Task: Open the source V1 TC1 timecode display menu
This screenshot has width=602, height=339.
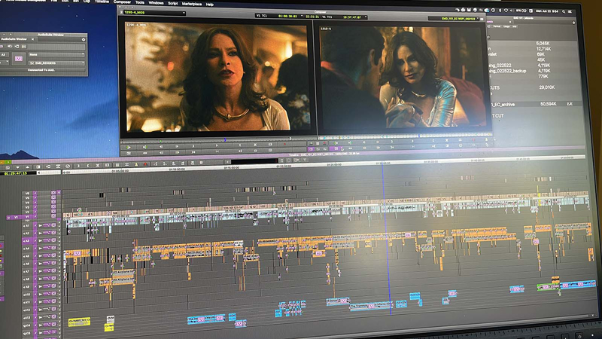Action: coord(279,16)
